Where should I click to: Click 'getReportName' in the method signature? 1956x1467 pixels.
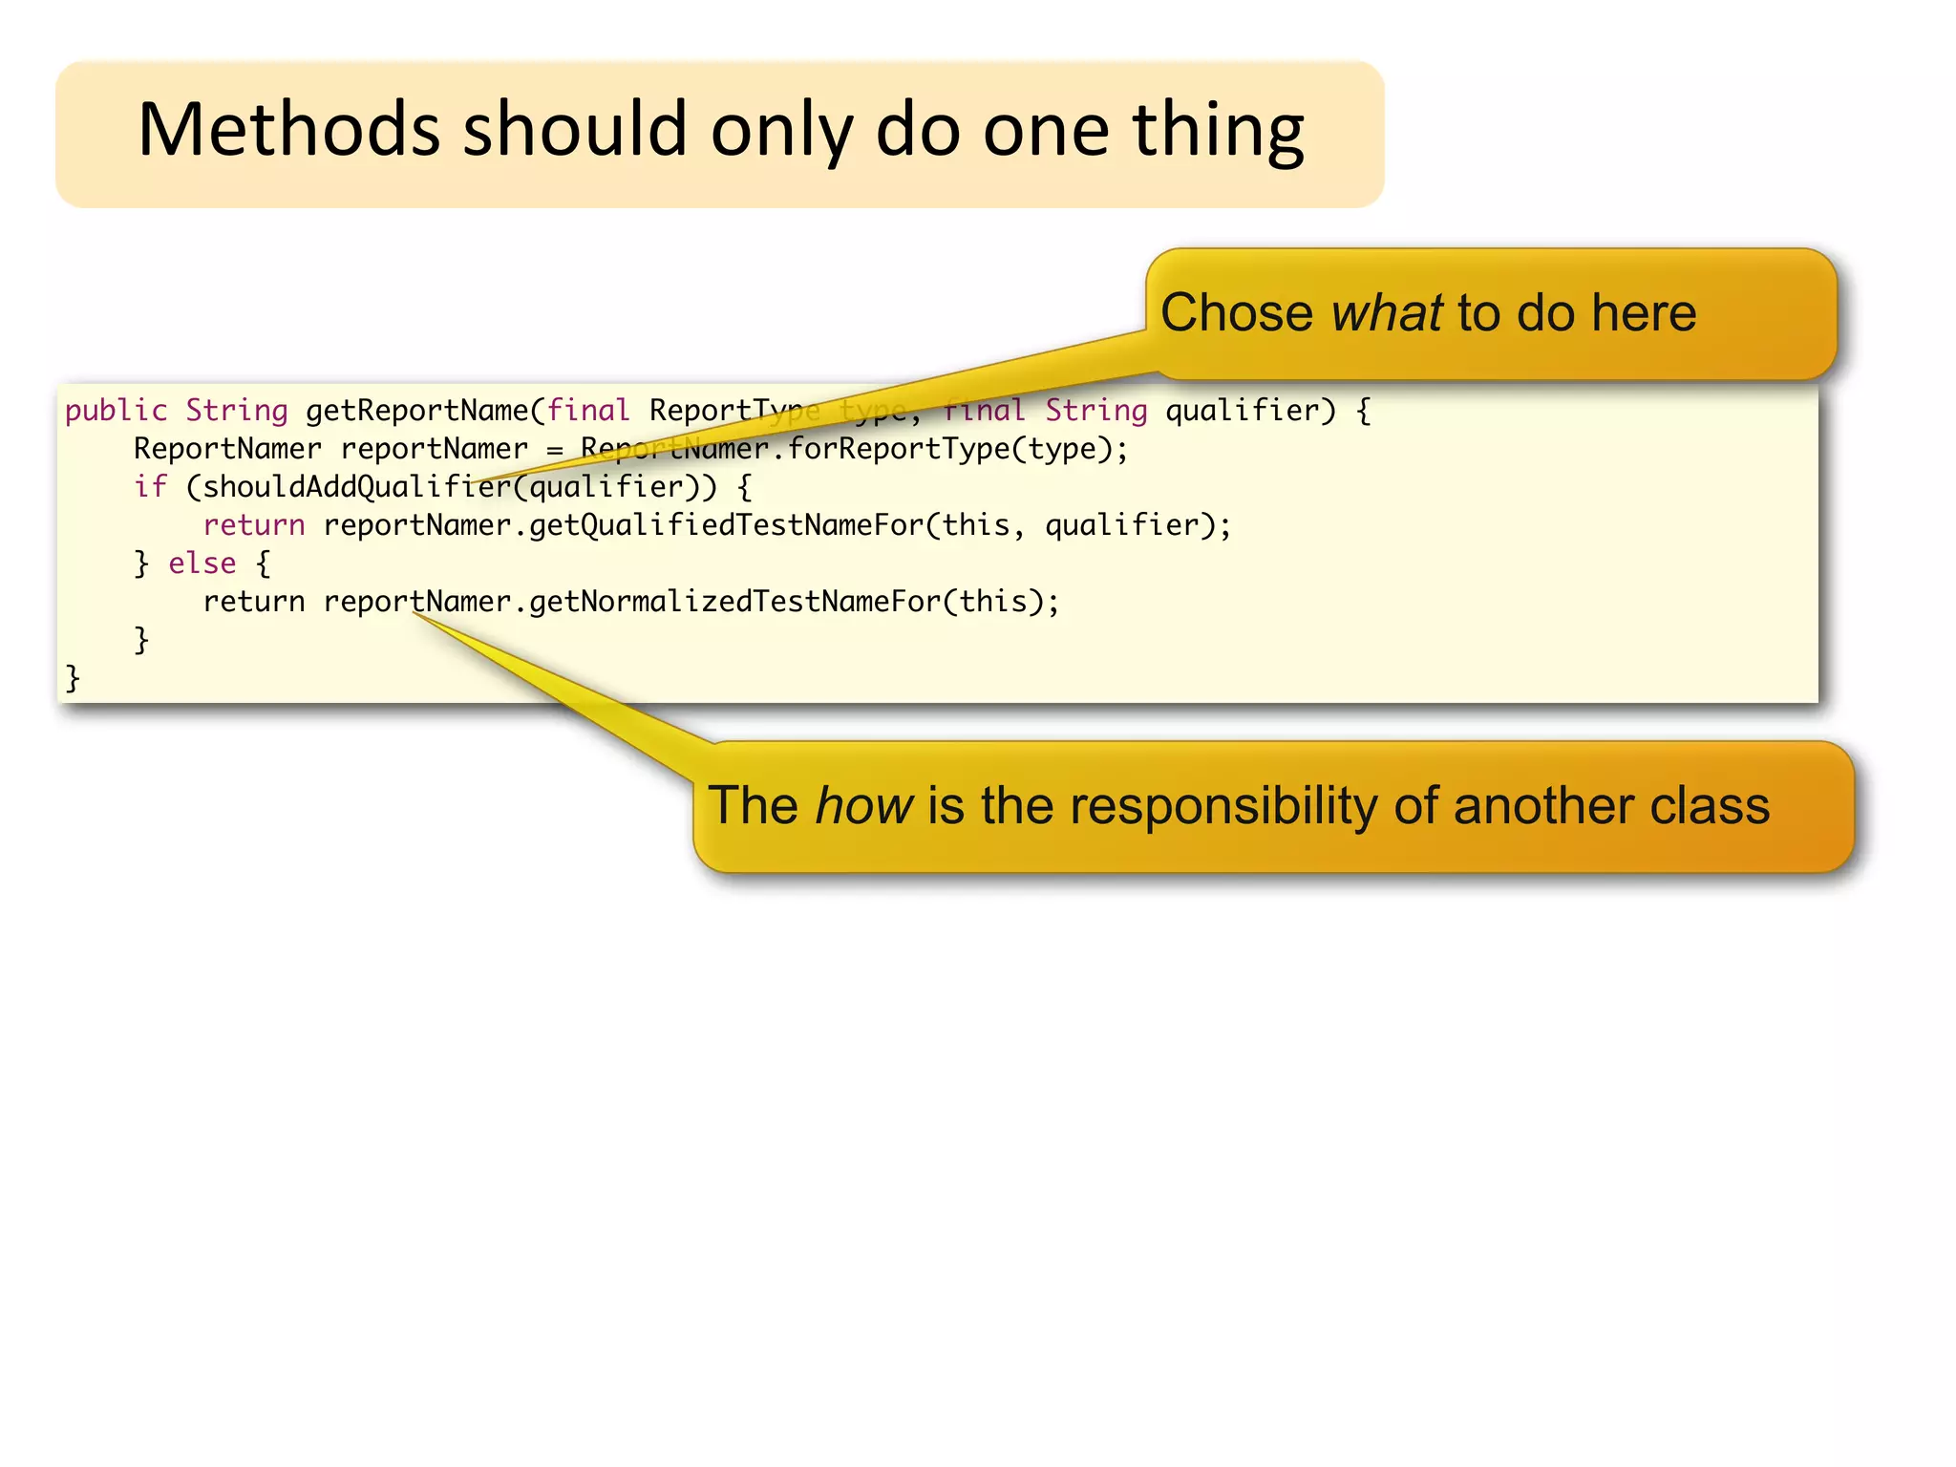point(416,411)
